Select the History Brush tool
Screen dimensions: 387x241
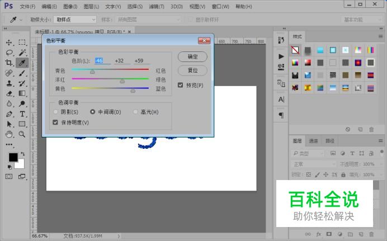tap(22, 83)
